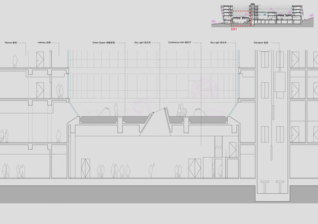Image resolution: width=318 pixels, height=224 pixels.
Task: Click the waving figure in the conference hall
Action: [151, 170]
